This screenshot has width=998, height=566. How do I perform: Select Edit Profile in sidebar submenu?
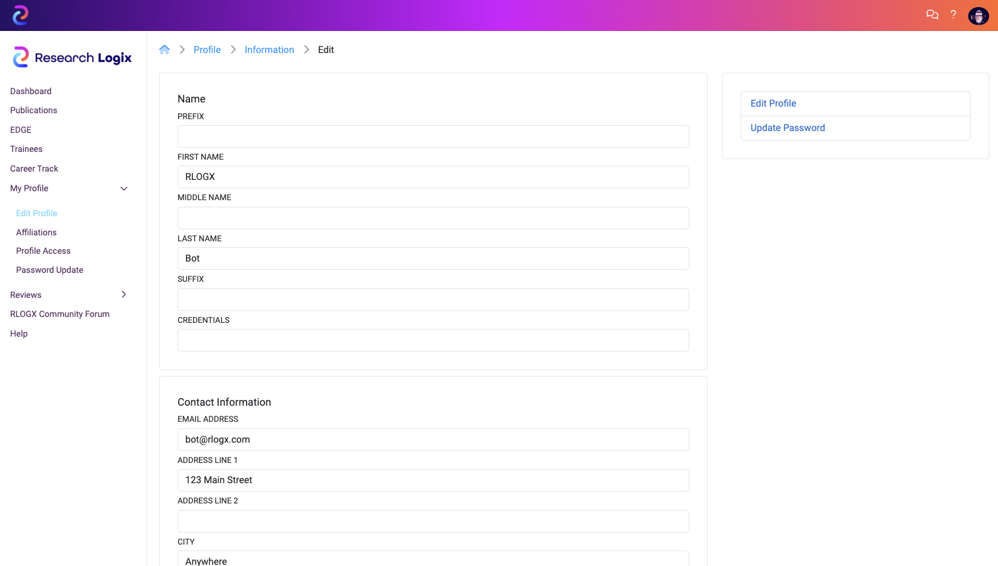36,213
